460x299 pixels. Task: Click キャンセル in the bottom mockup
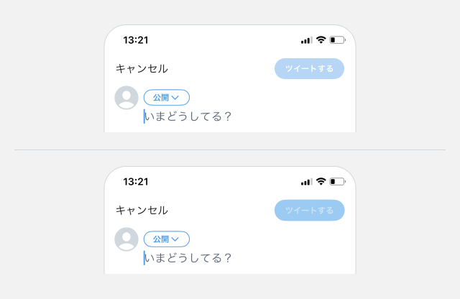[x=142, y=211]
